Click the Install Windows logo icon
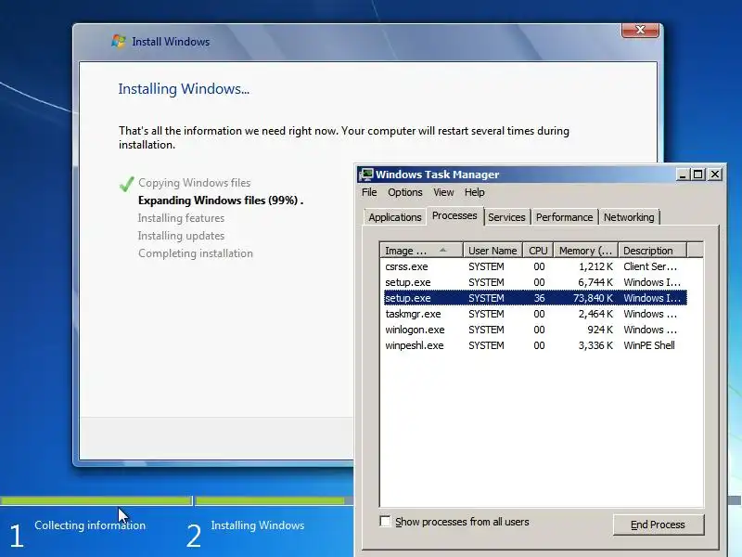This screenshot has width=742, height=557. [x=119, y=41]
